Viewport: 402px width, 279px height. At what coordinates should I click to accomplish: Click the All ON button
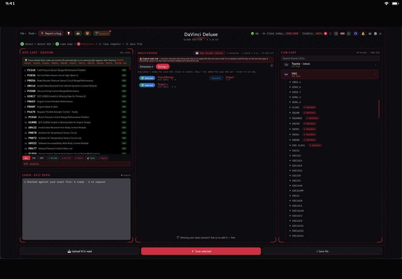pos(53,158)
